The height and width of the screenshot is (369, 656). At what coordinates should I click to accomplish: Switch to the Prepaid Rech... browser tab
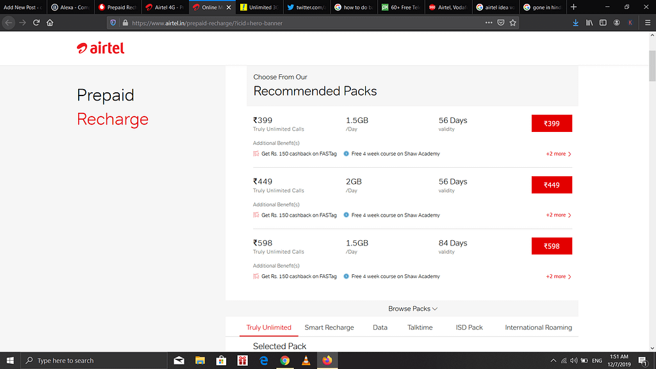click(x=118, y=7)
